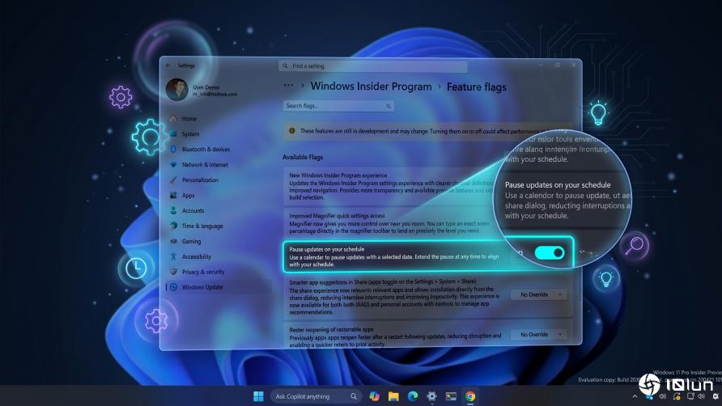This screenshot has width=722, height=406.
Task: Focus the Find a setting search box
Action: click(x=372, y=66)
